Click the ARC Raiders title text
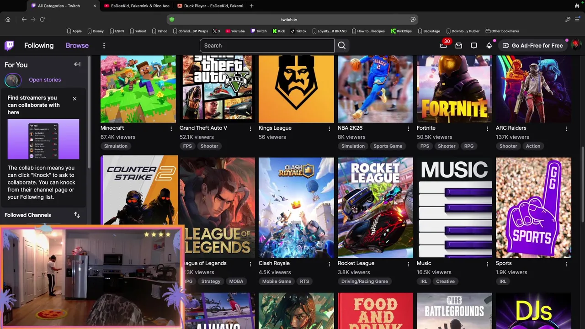585x329 pixels. 511,128
